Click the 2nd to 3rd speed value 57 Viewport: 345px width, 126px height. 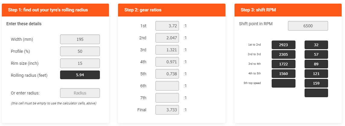coord(316,54)
